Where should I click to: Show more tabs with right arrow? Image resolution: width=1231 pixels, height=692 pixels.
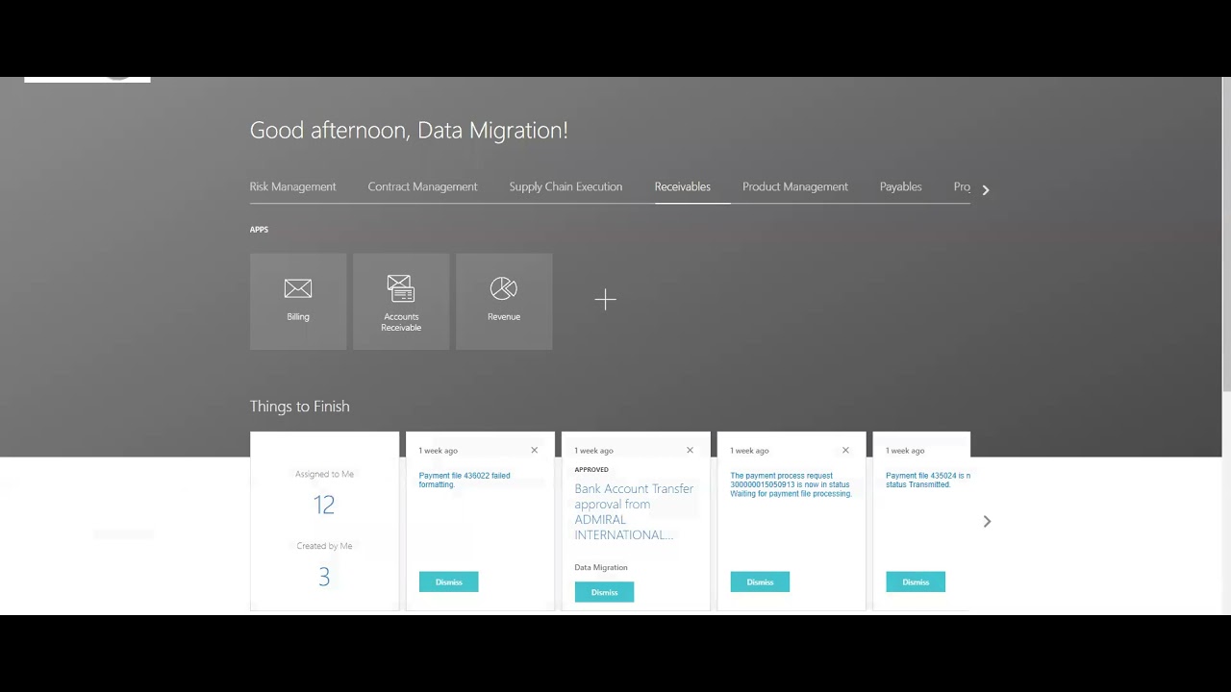(x=985, y=190)
